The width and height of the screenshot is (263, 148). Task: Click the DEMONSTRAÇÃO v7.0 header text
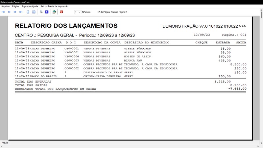[204, 26]
